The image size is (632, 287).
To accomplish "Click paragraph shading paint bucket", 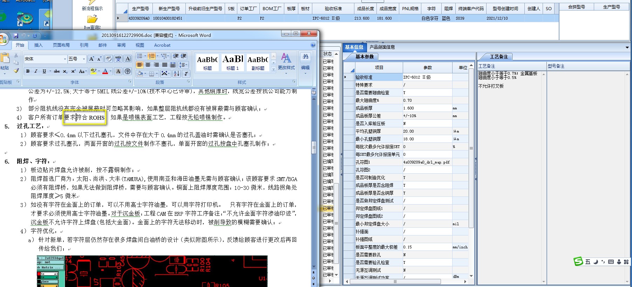I will (x=140, y=73).
